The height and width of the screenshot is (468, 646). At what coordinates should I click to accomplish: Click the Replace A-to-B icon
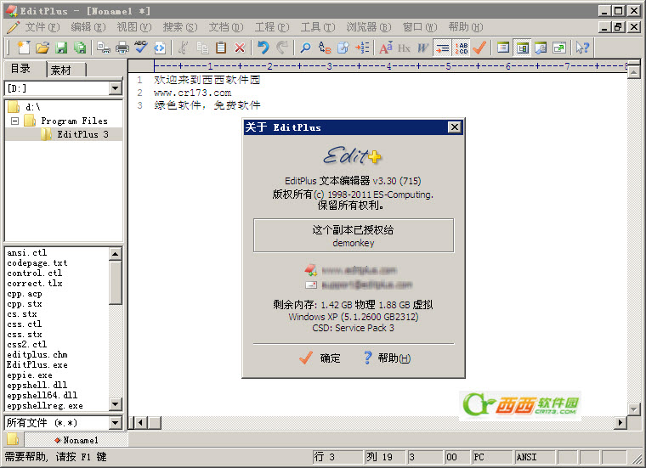pyautogui.click(x=325, y=48)
